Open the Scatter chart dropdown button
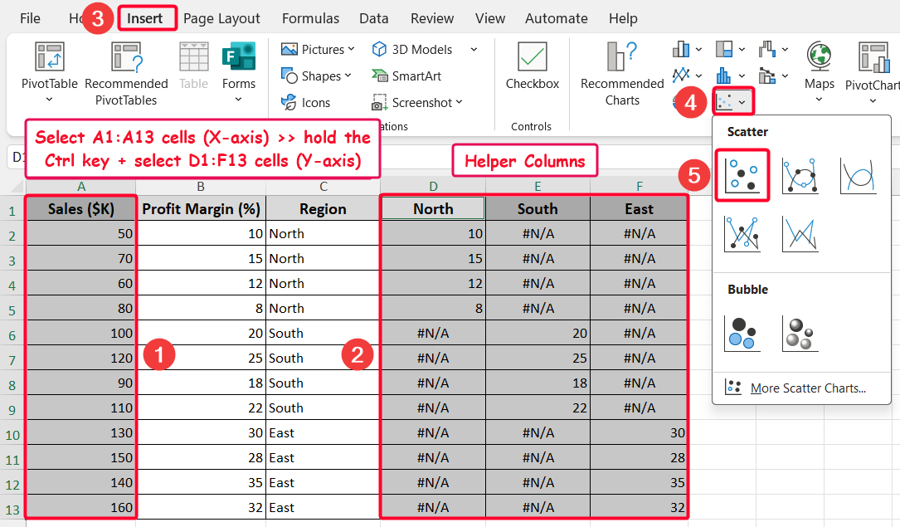 click(733, 102)
